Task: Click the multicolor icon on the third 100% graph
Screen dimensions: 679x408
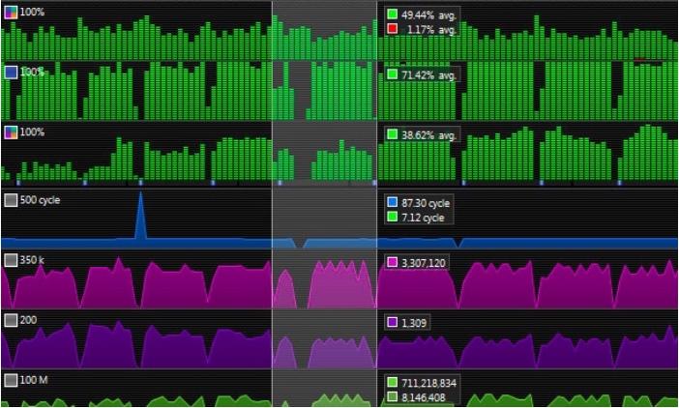Action: pyautogui.click(x=11, y=132)
